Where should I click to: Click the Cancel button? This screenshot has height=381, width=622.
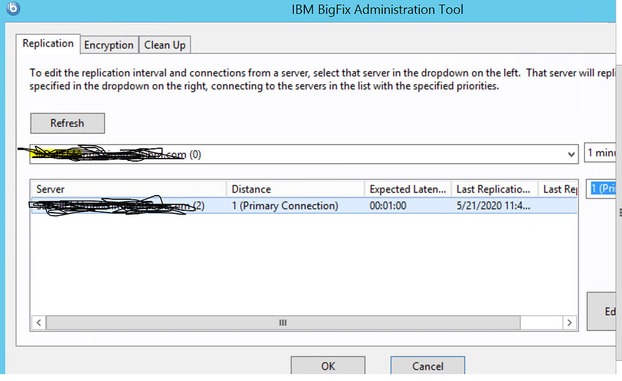pos(427,366)
